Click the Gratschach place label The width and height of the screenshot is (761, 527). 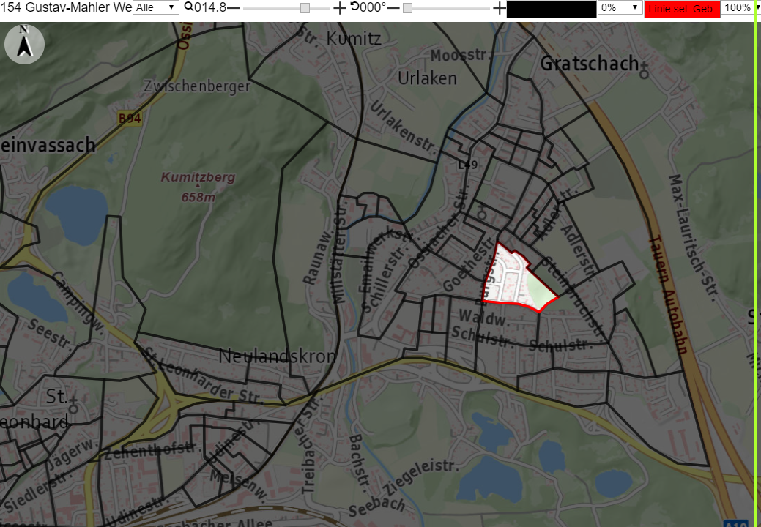pos(589,64)
